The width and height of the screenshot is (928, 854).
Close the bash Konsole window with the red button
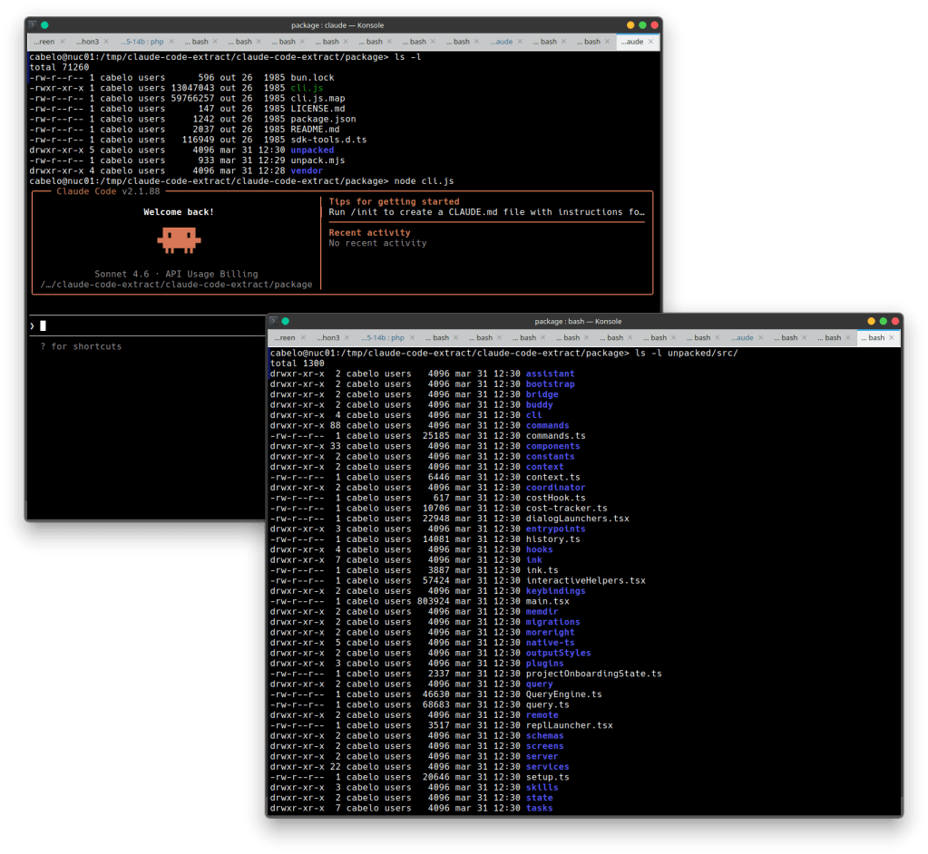[896, 321]
